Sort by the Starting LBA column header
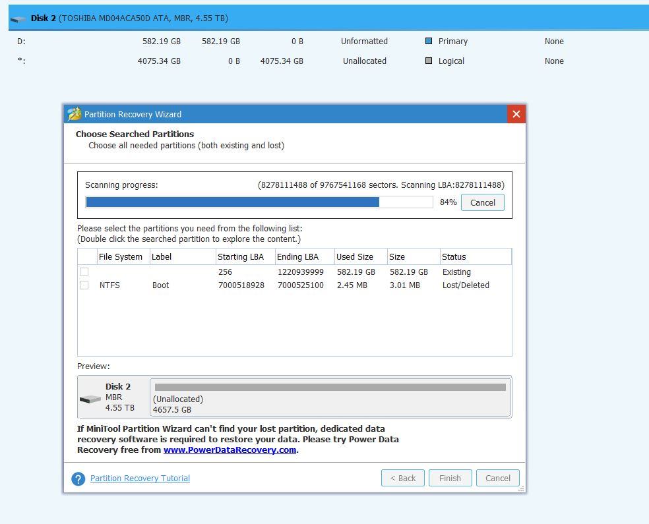649x524 pixels. 245,256
